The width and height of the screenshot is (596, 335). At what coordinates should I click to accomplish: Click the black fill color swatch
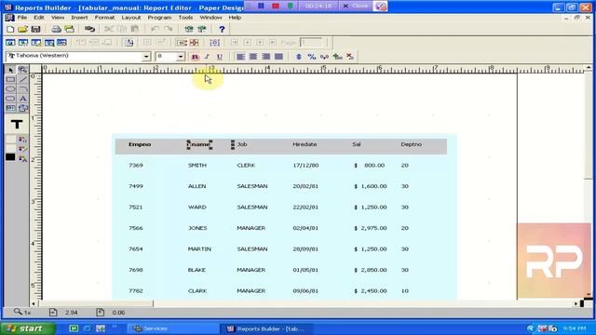point(10,157)
